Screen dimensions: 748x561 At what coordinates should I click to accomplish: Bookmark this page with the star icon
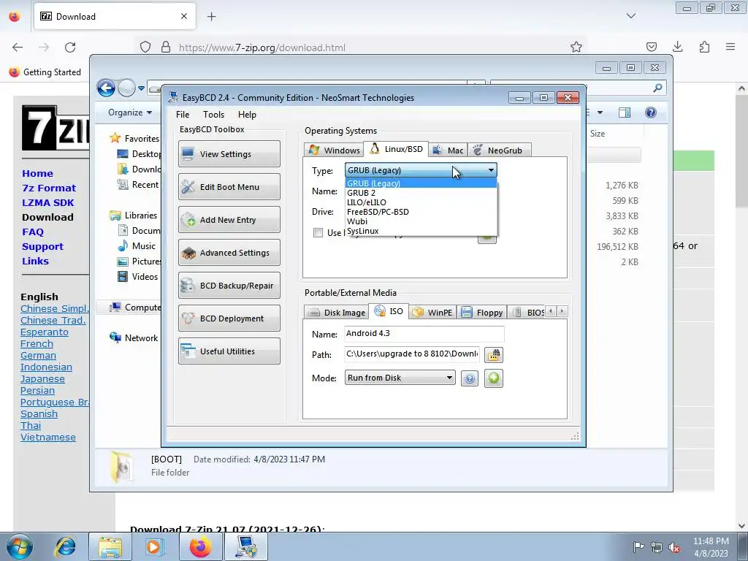[x=576, y=47]
